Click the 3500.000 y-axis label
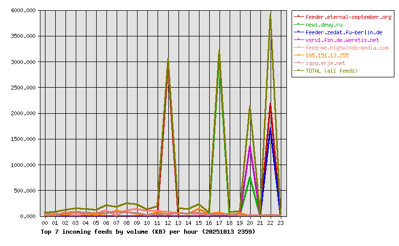Viewport: 399px width, 246px height. pos(23,36)
